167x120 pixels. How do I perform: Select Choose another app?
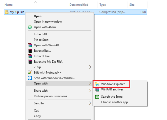click(x=120, y=102)
